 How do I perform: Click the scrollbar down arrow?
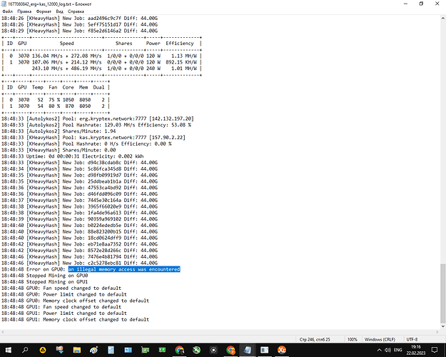(442, 325)
